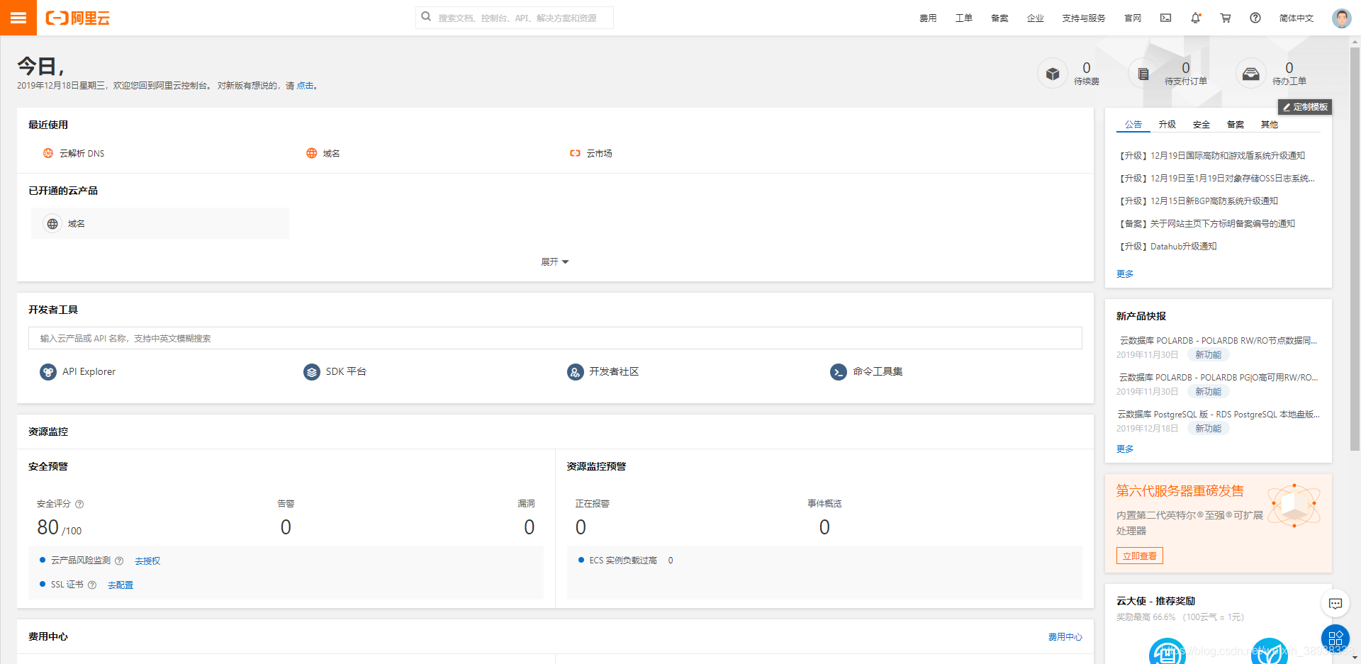Click the globe icon in activated products
1361x664 pixels.
(x=52, y=223)
